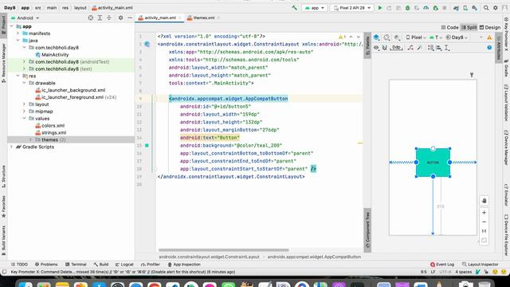
Task: Select colors.xml in project tree
Action: (x=49, y=126)
